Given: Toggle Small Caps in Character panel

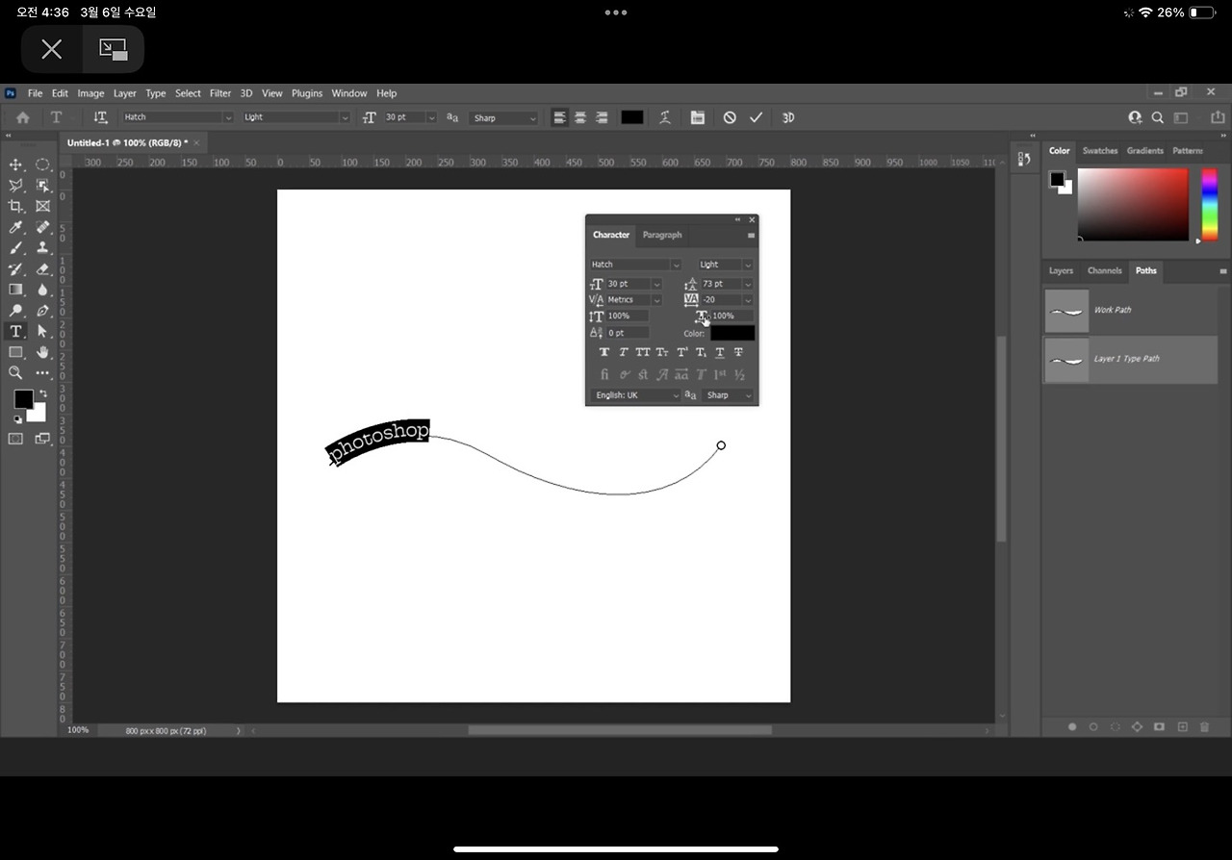Looking at the screenshot, I should click(x=662, y=353).
